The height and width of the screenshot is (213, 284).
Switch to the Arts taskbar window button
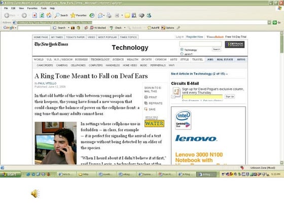tap(66, 174)
